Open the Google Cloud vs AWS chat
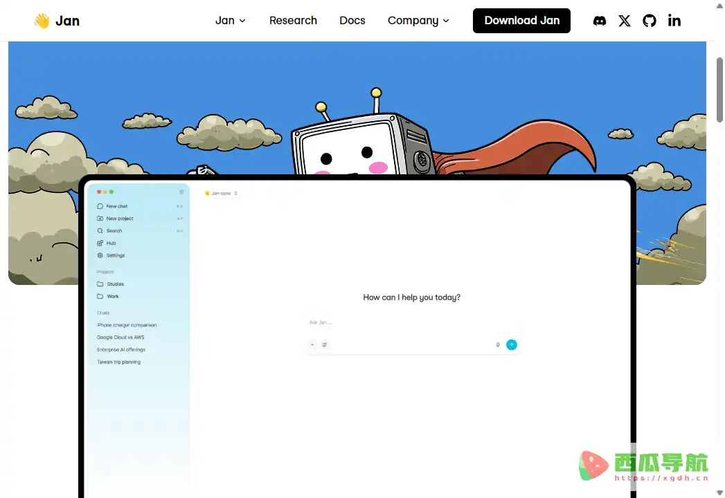 coord(120,338)
